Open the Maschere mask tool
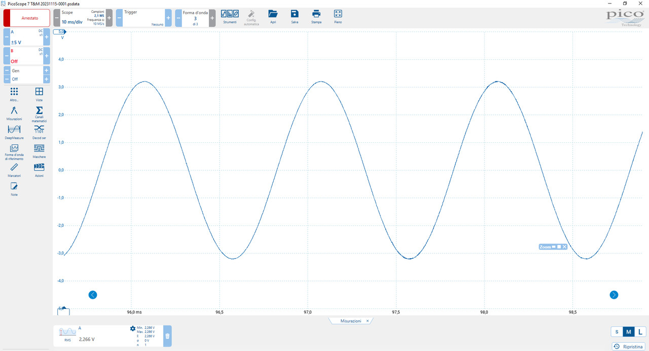 [39, 151]
